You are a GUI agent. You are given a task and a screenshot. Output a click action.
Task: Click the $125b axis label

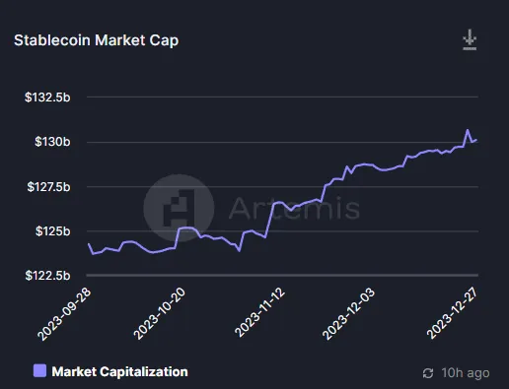coord(53,231)
